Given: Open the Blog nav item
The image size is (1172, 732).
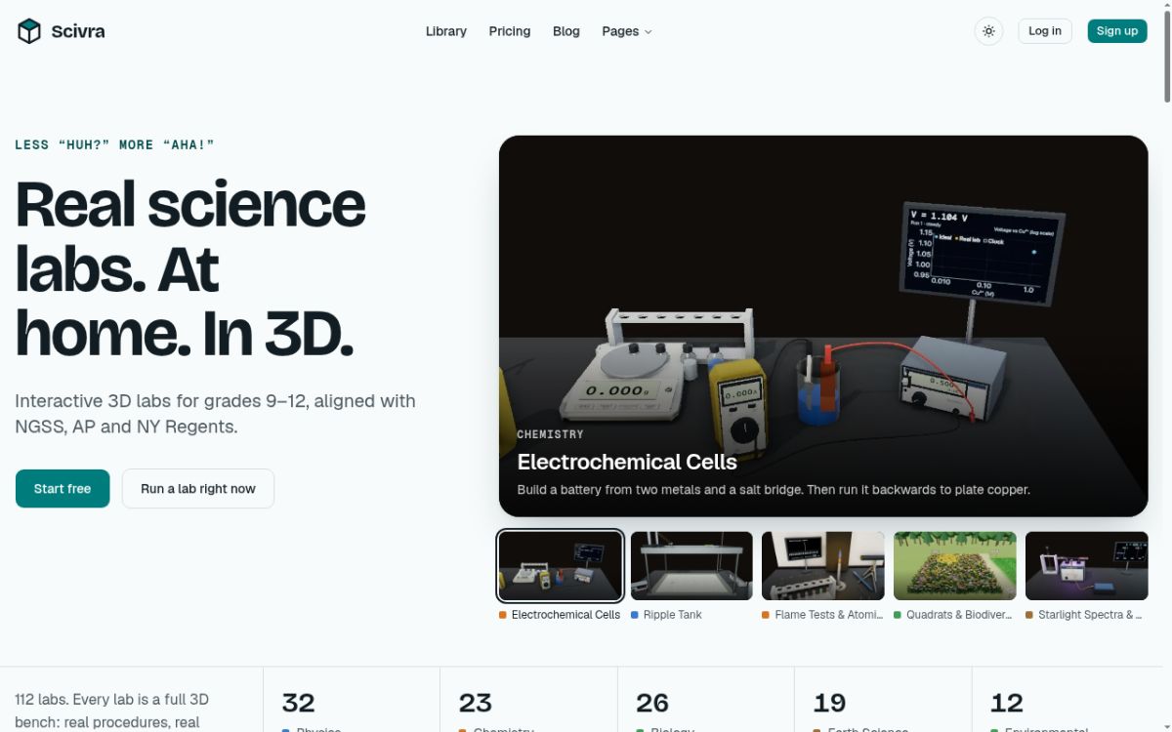Looking at the screenshot, I should tap(566, 31).
